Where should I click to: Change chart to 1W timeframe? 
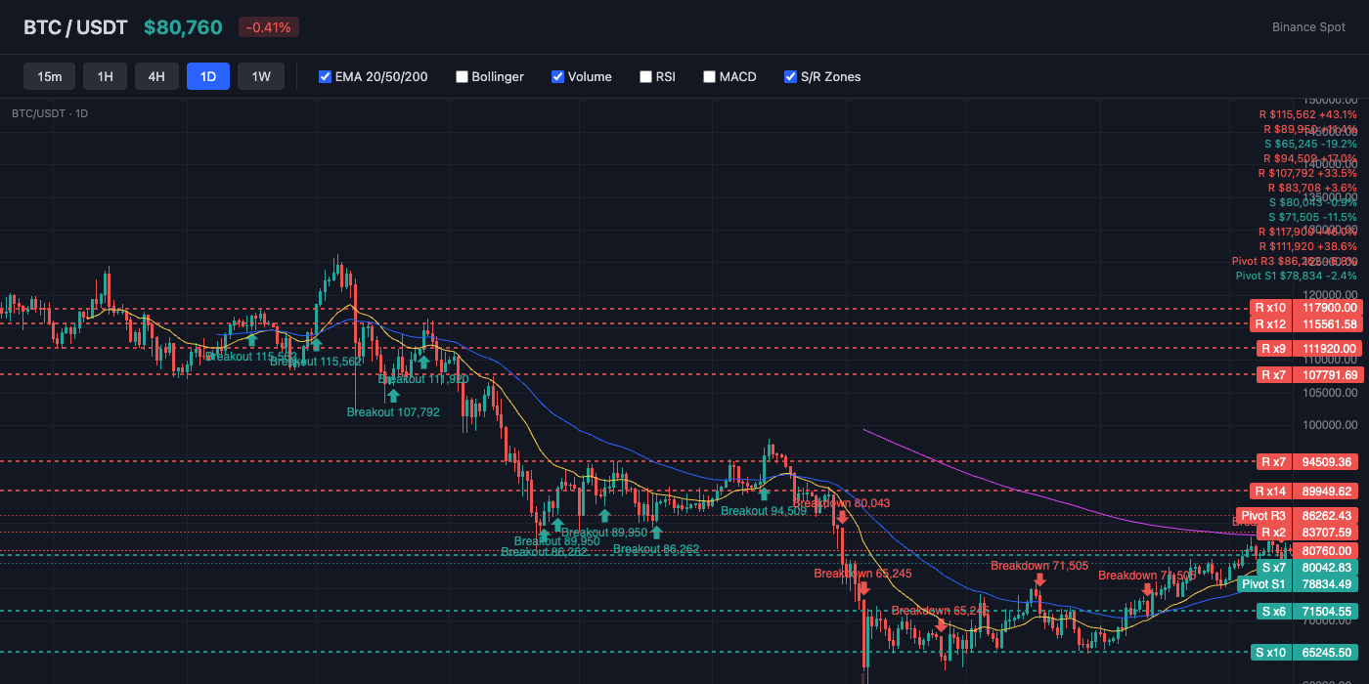point(261,76)
